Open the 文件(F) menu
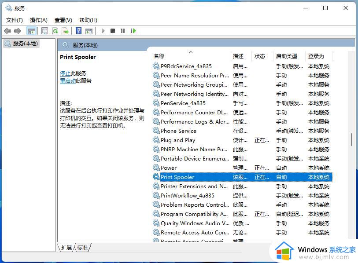The width and height of the screenshot is (358, 263). point(15,20)
